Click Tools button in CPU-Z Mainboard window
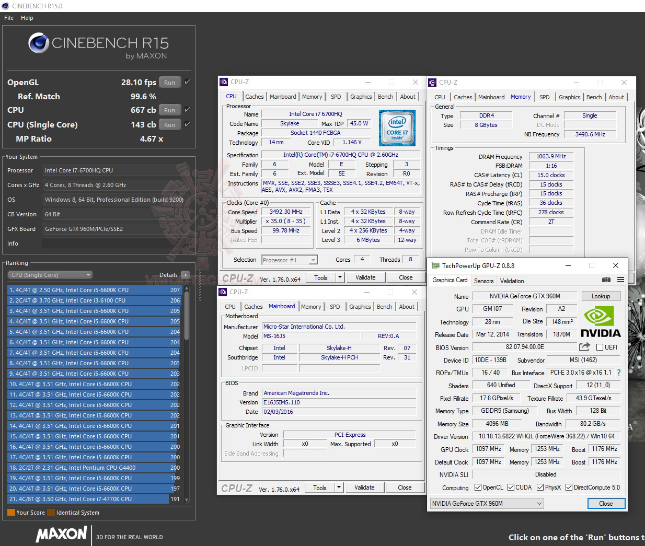Viewport: 645px width, 546px height. (320, 487)
